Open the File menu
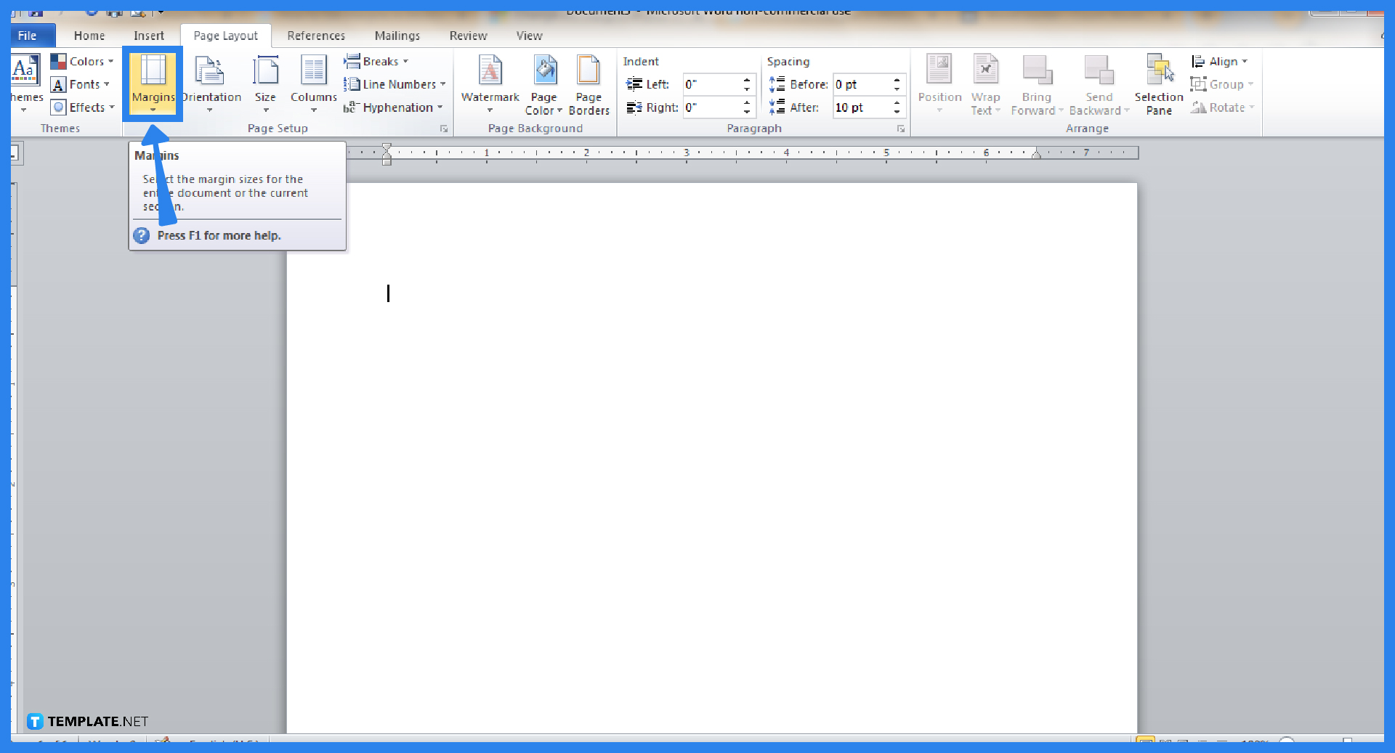Screen dimensions: 1395x753 point(27,35)
